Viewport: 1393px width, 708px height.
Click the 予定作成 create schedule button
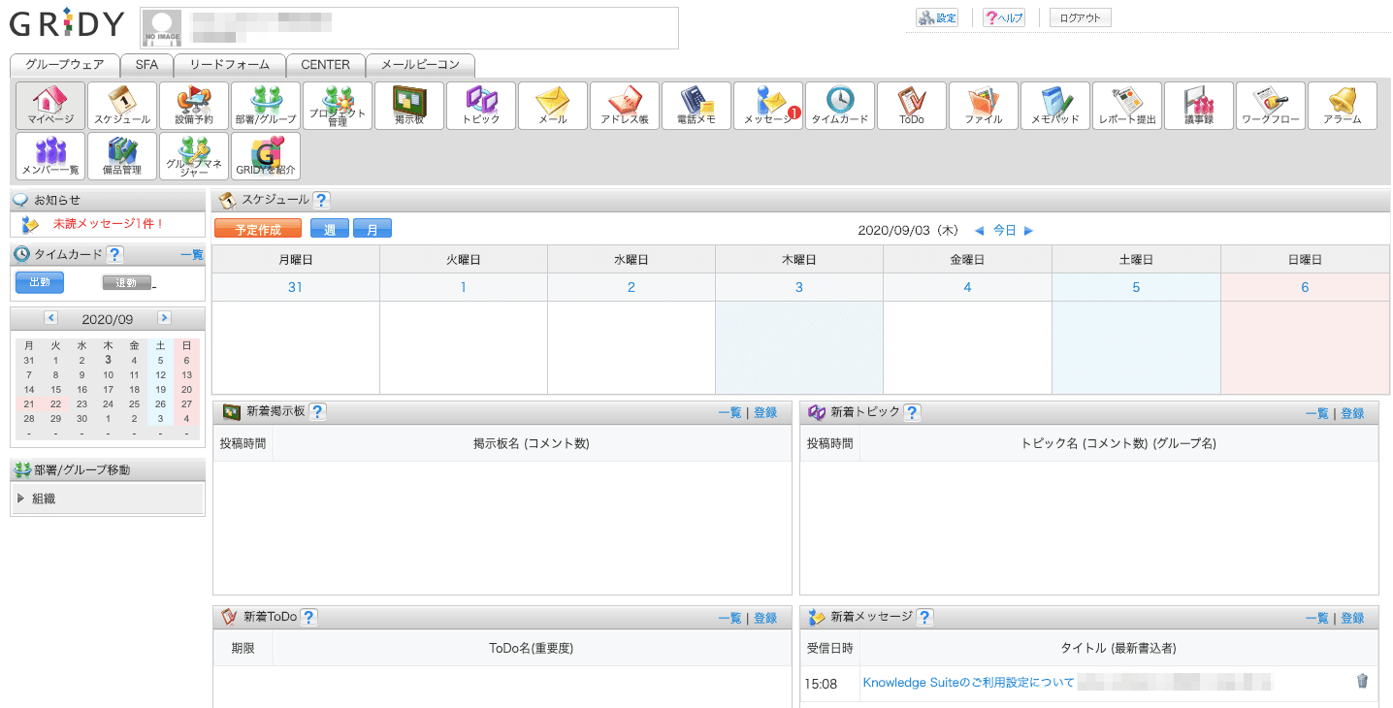[x=258, y=230]
